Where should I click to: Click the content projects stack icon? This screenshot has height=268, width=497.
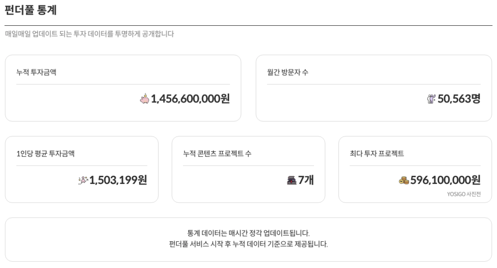click(x=291, y=180)
